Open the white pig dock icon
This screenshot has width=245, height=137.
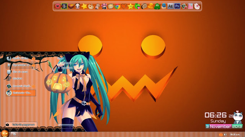[x=197, y=6]
